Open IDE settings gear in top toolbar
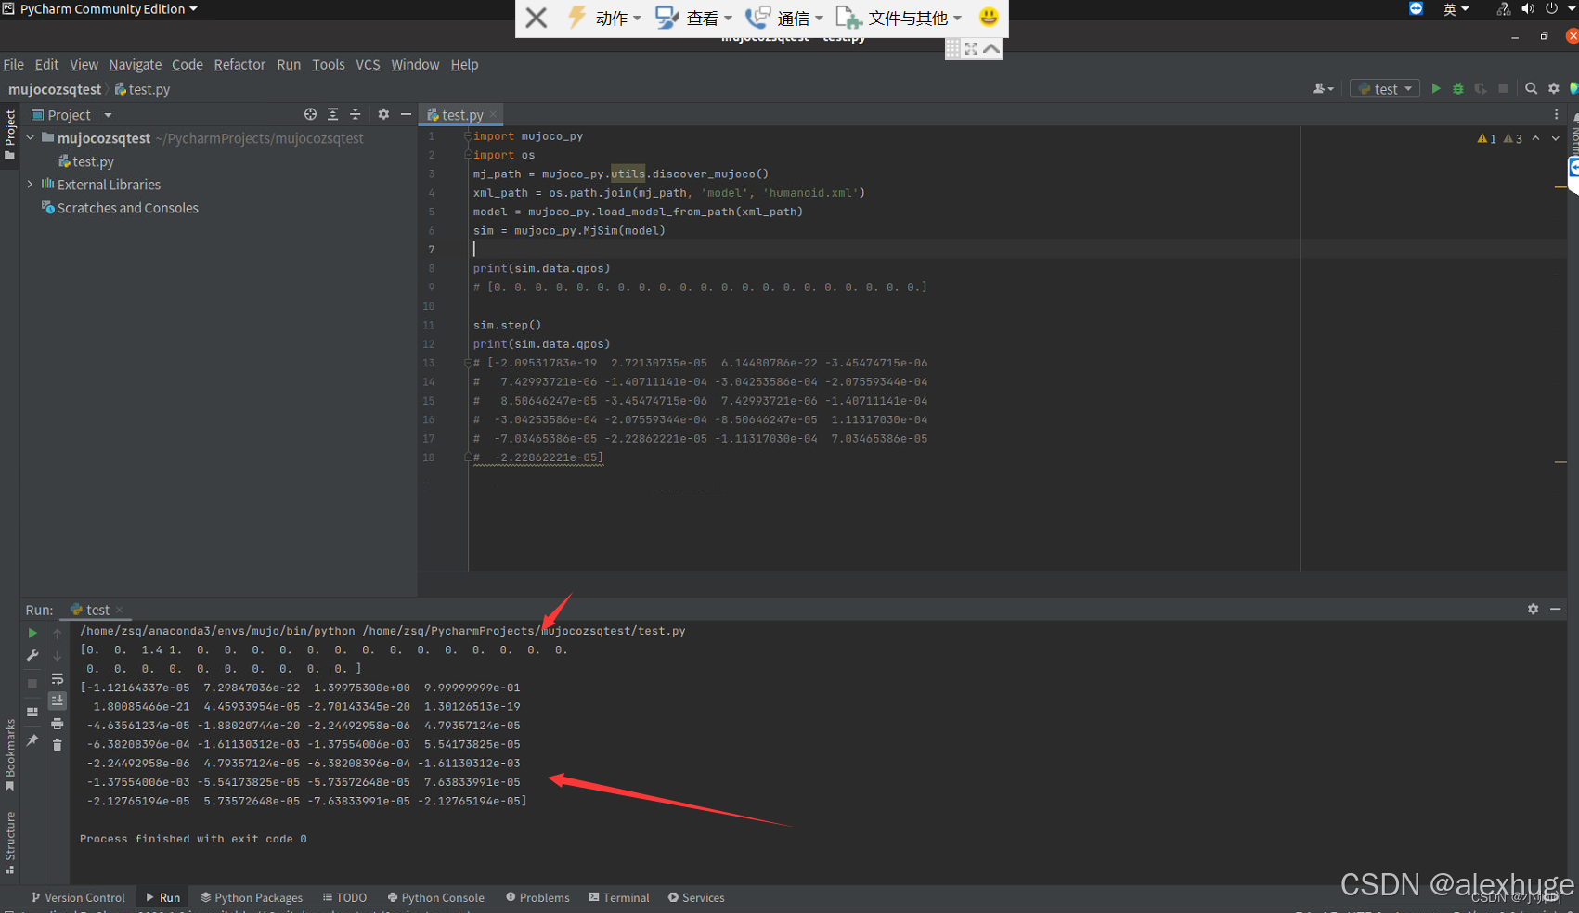Viewport: 1579px width, 913px height. pos(1554,89)
